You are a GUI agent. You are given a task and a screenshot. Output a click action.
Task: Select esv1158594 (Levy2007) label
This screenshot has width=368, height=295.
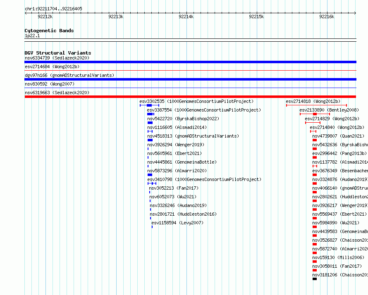click(x=177, y=223)
